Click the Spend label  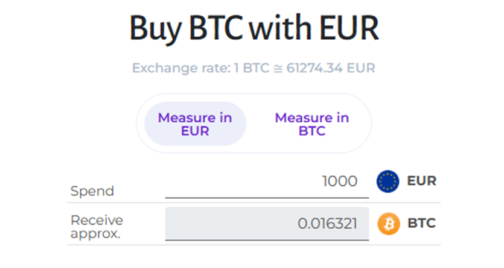coord(92,192)
